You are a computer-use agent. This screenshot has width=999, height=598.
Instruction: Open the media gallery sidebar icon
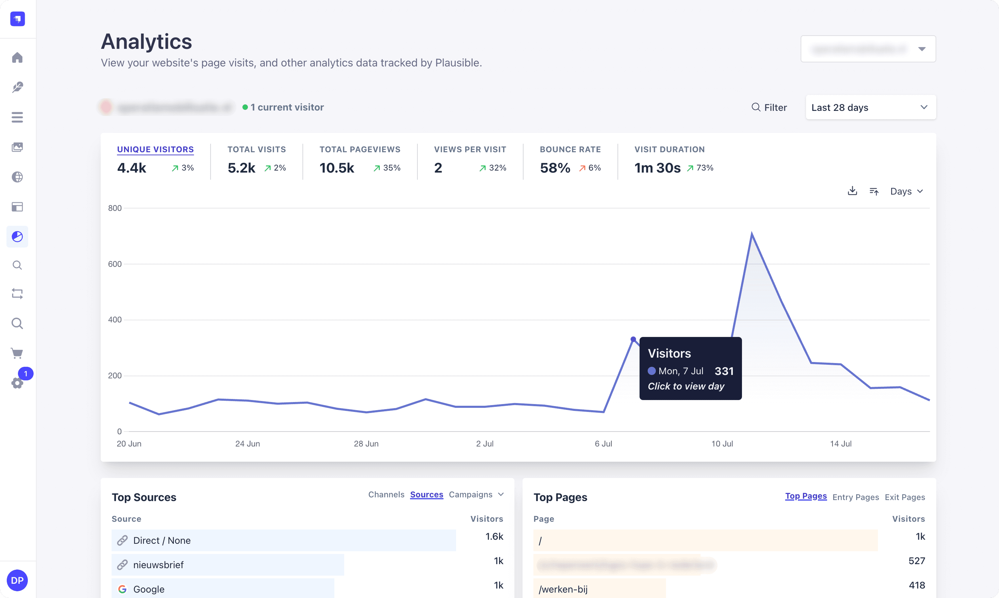17,147
